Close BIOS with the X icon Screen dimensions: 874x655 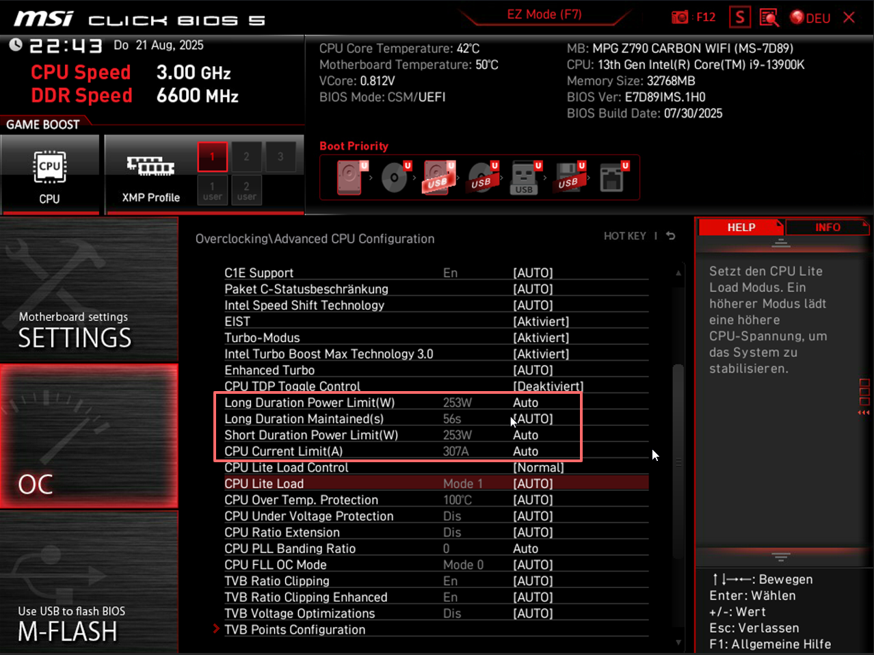(849, 17)
